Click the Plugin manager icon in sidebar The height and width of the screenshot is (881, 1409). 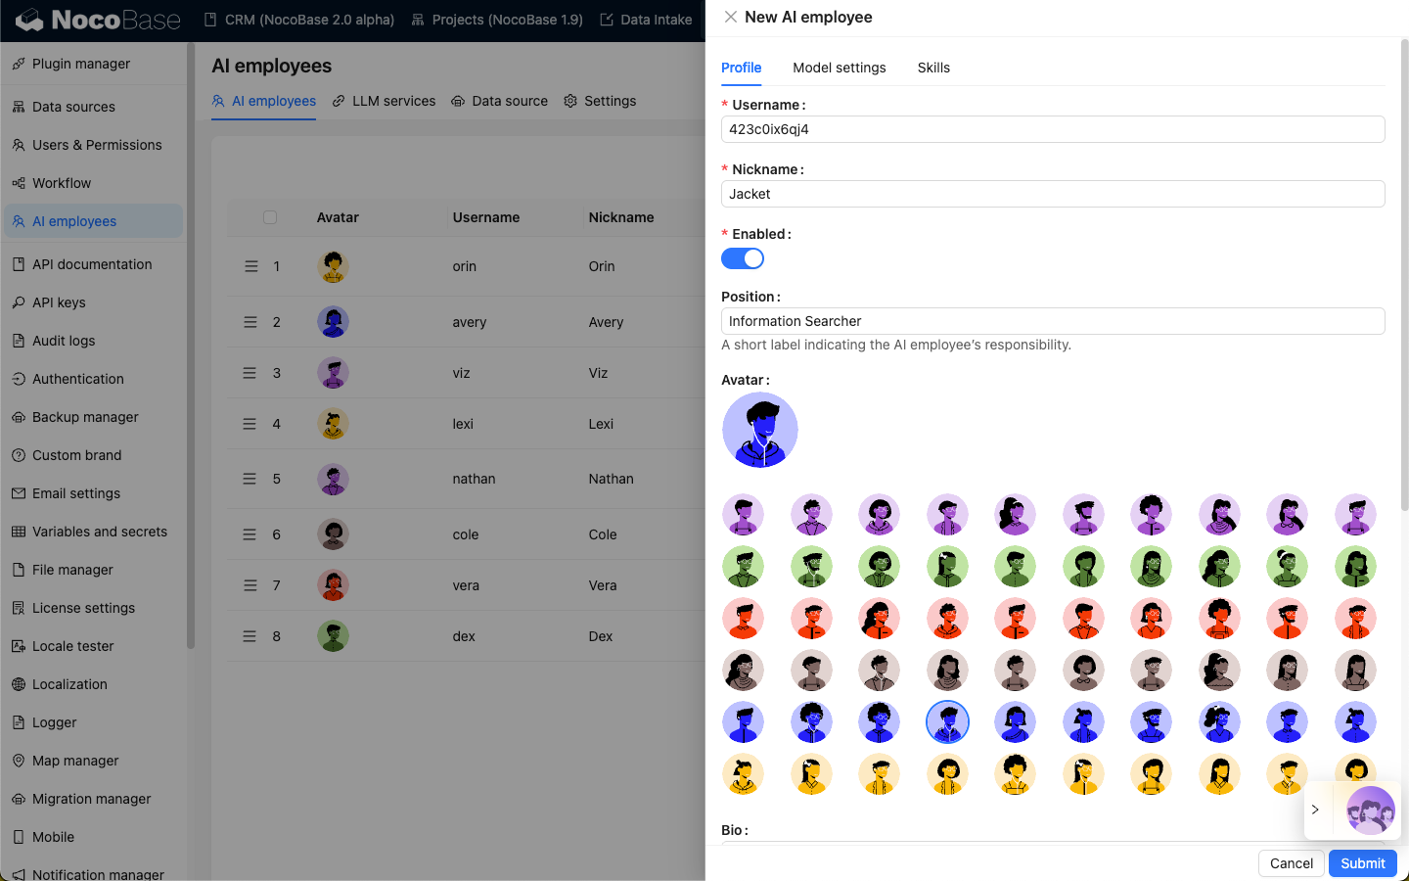[19, 64]
